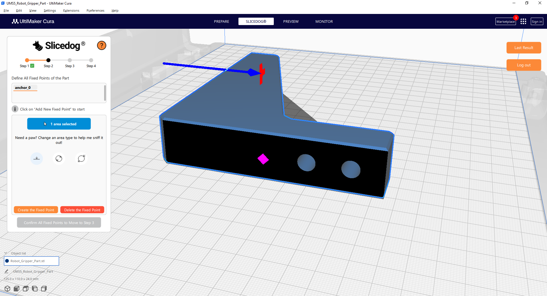The height and width of the screenshot is (296, 547).
Task: Switch to the 3D isometric view cube
Action: point(7,289)
